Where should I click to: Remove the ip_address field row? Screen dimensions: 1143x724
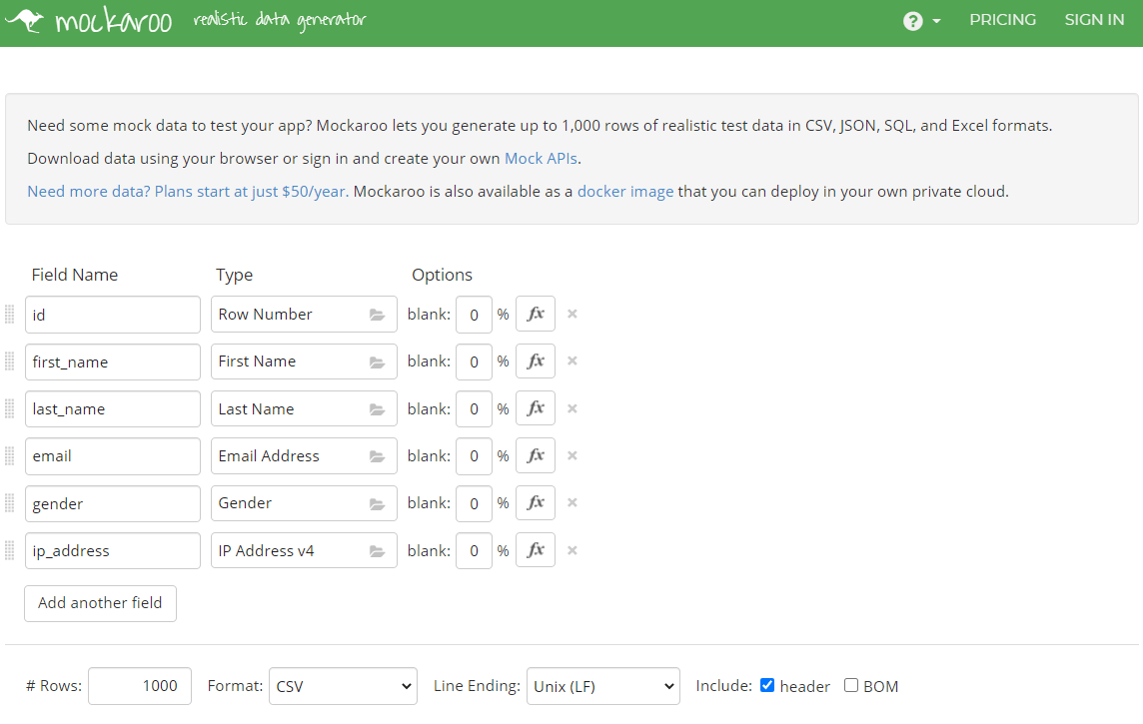click(572, 550)
